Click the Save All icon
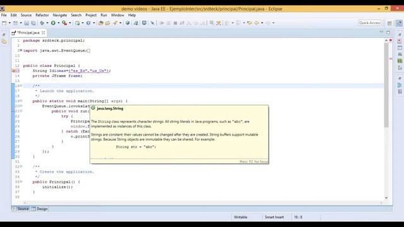 (33, 23)
